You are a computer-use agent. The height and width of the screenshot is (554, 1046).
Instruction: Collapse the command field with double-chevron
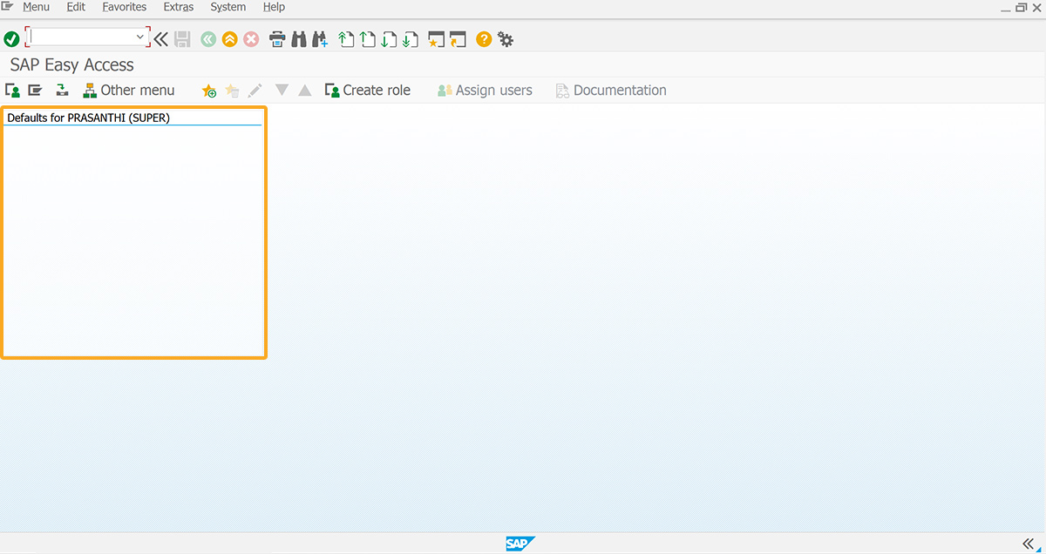click(161, 39)
